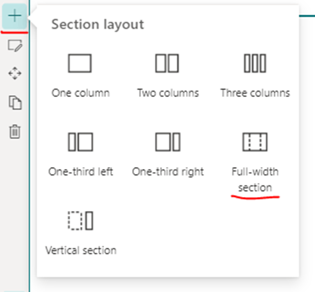Image resolution: width=315 pixels, height=292 pixels.
Task: Click the "Two columns" label
Action: click(x=168, y=93)
